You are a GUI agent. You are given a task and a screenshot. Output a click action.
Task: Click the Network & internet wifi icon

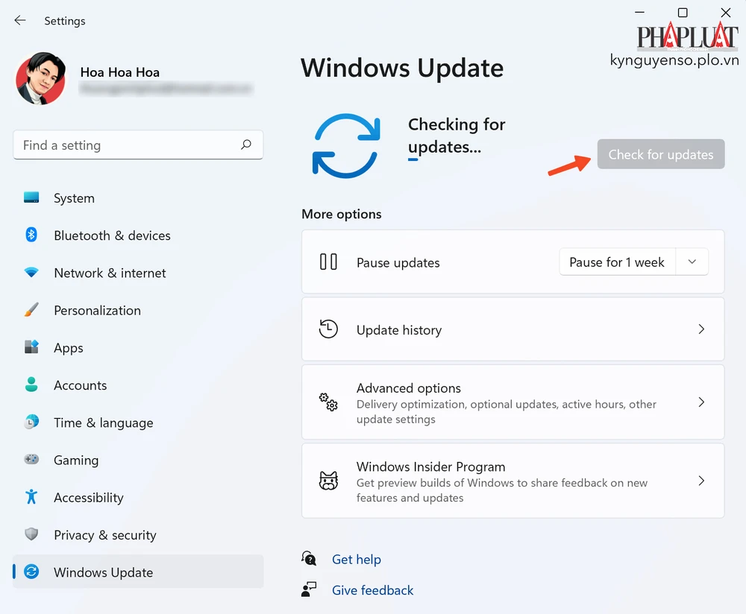click(31, 273)
